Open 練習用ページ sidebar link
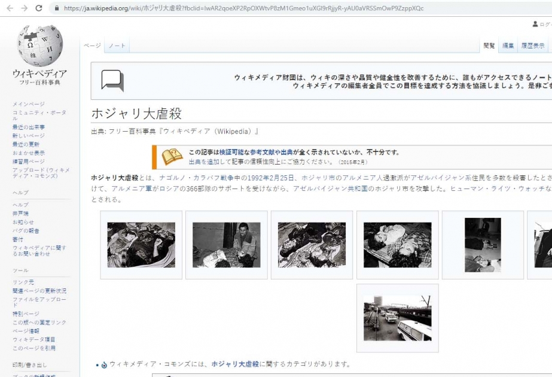Screen dimensions: 552x377 tap(29, 162)
